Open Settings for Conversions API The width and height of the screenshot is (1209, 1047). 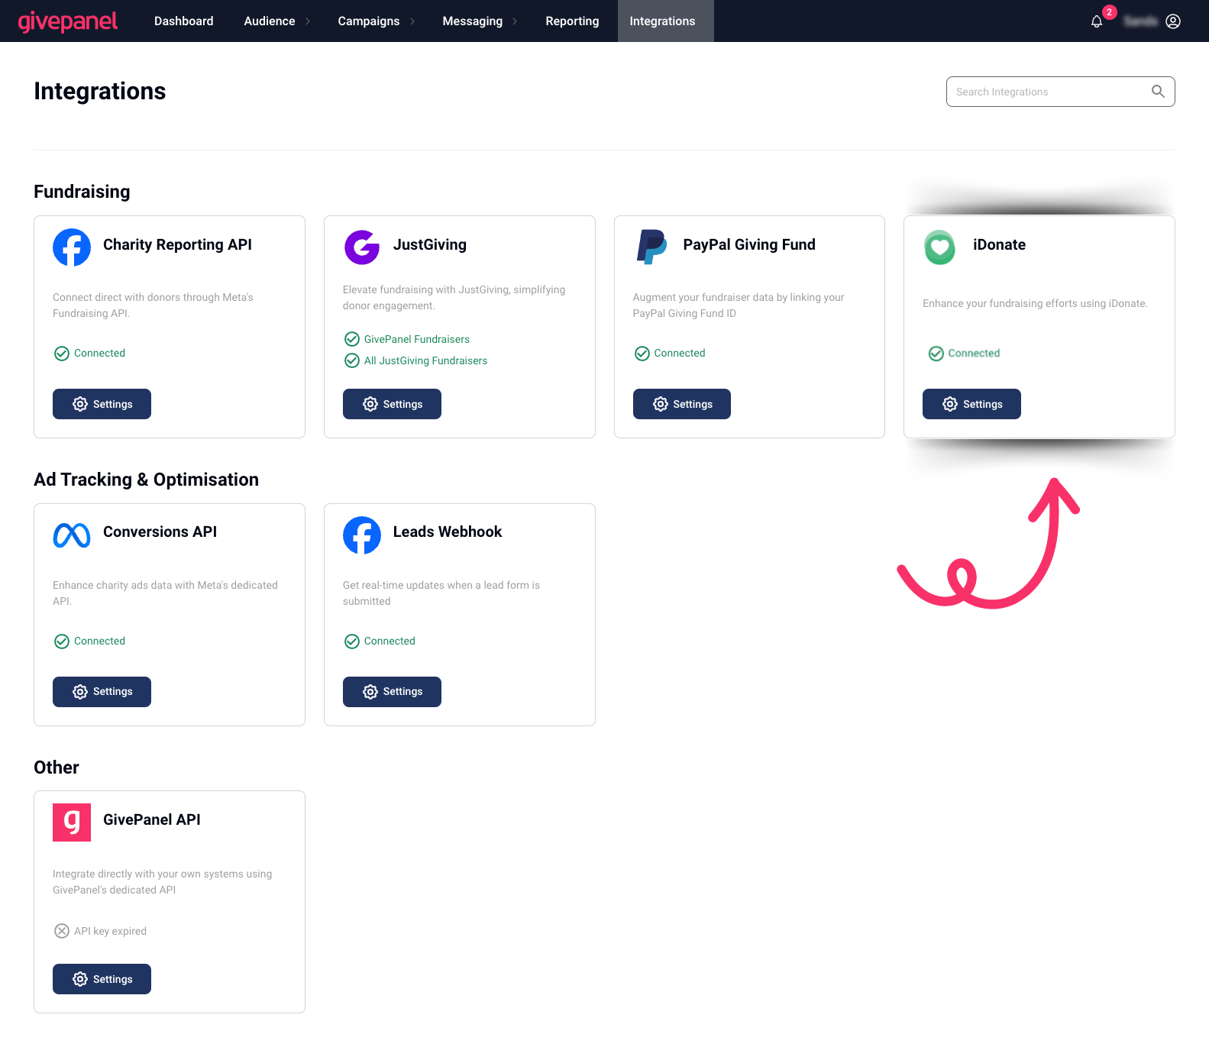[x=102, y=692]
